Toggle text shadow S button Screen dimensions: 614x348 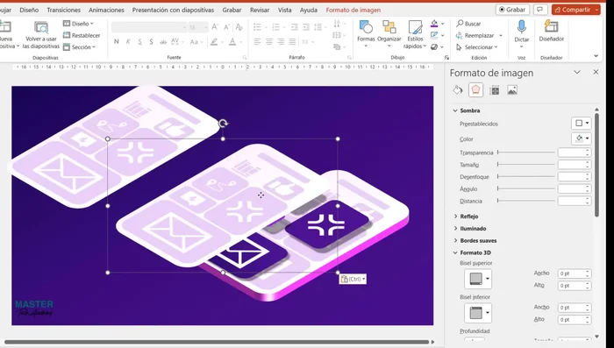tap(151, 41)
